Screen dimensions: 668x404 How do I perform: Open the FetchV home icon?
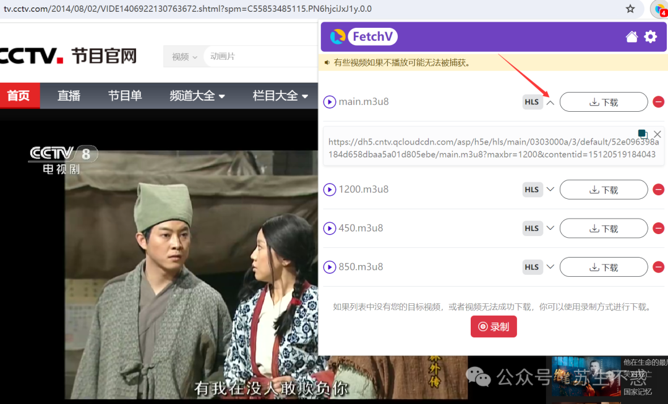tap(632, 37)
